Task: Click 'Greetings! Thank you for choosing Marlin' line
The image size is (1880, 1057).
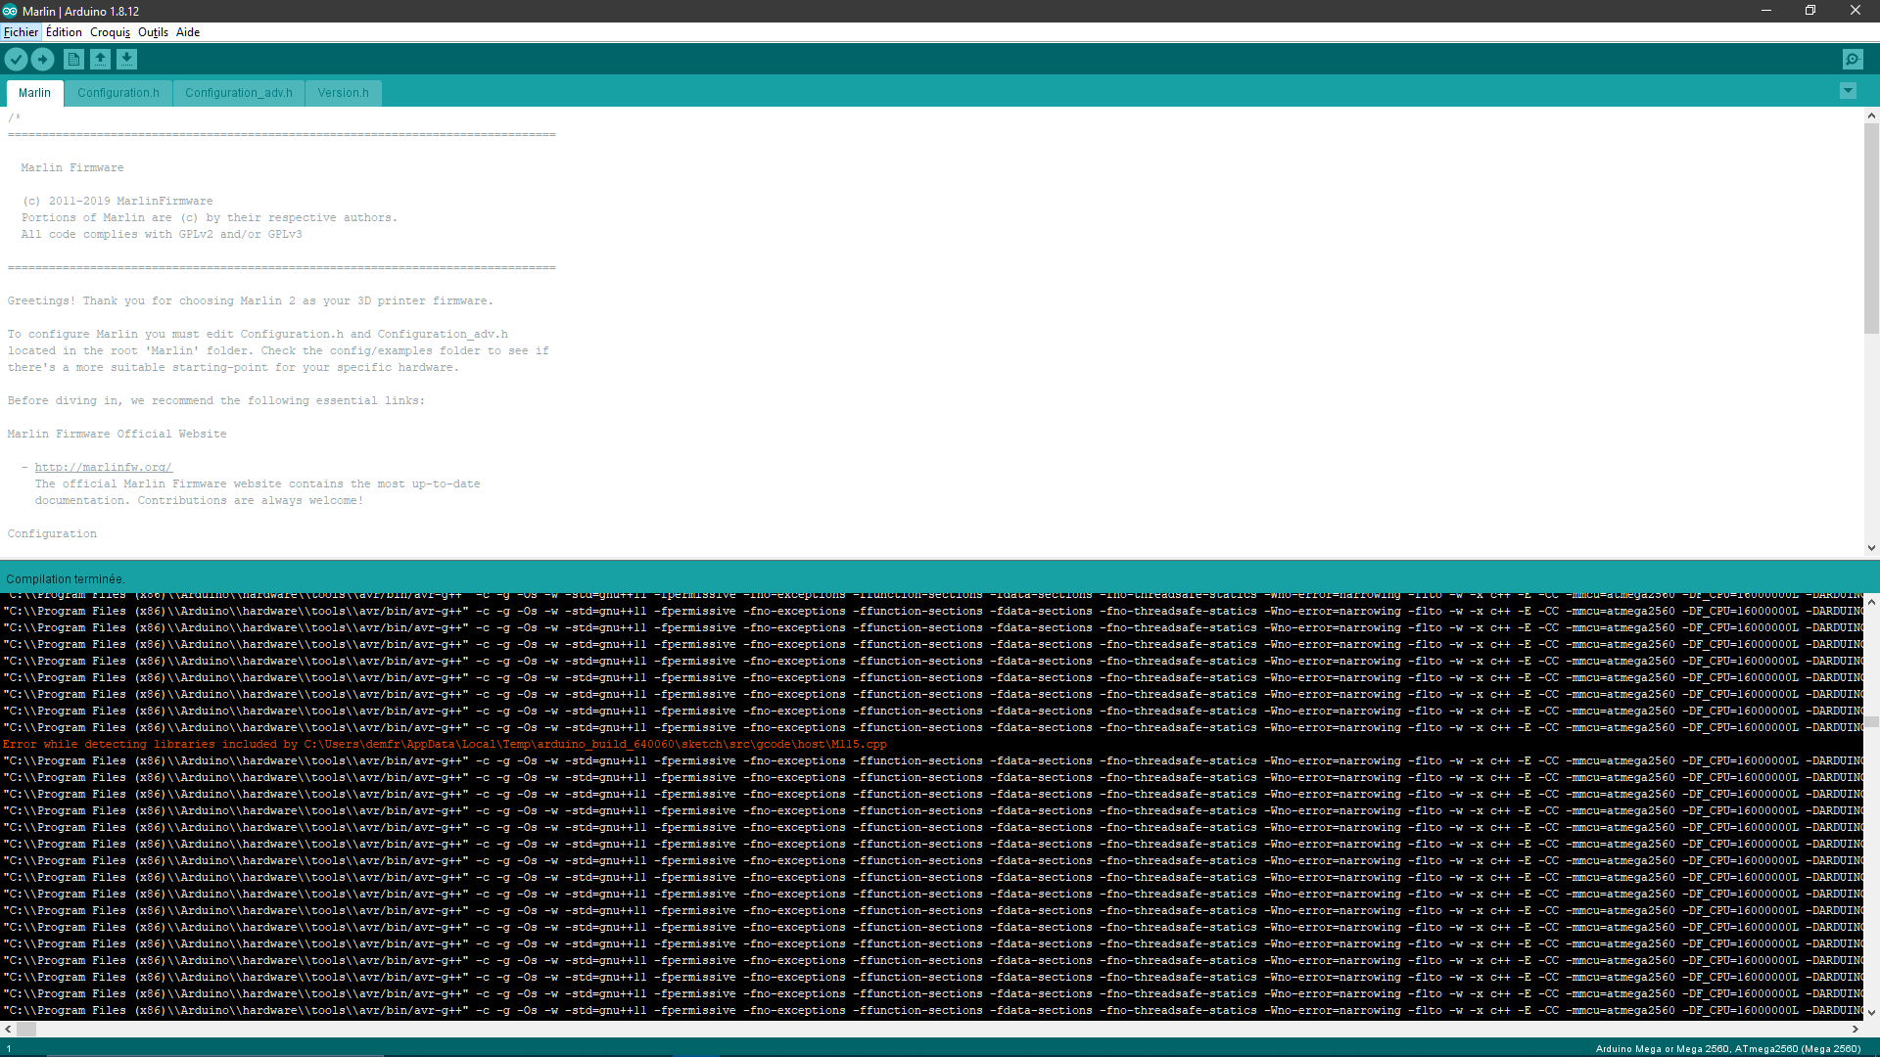Action: [251, 301]
